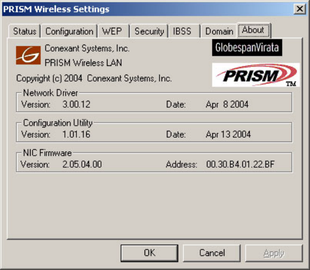Click the NIC Firmware version 2.05.04.00
Viewport: 310px width, 270px height.
coord(82,164)
